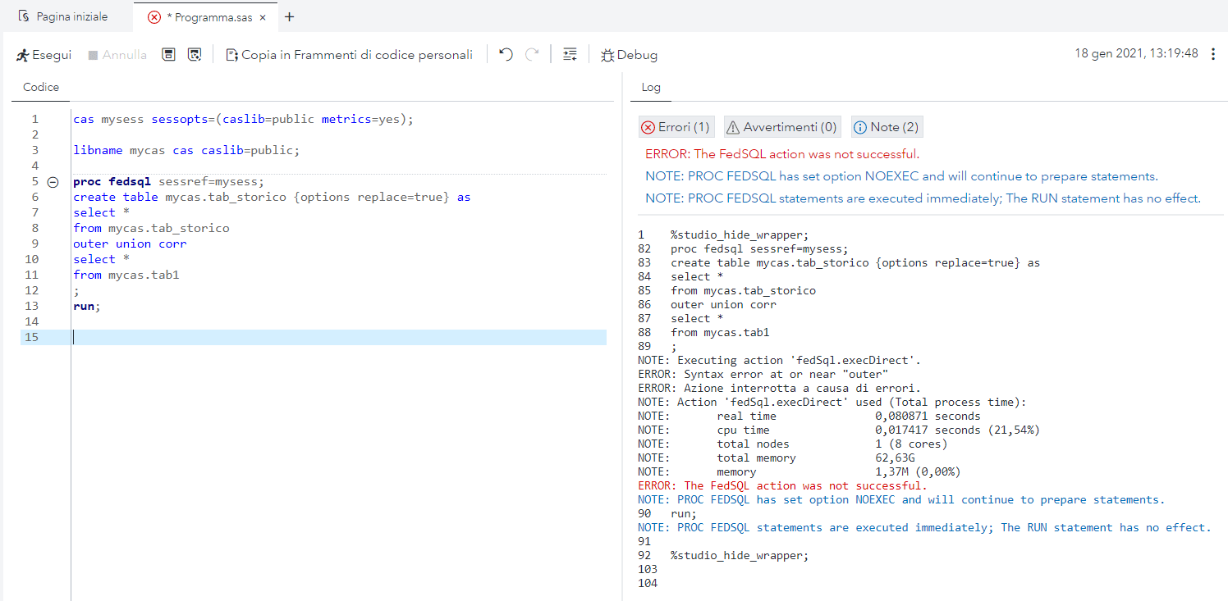
Task: Click Copia in Frammenti di codice personali
Action: pos(348,54)
